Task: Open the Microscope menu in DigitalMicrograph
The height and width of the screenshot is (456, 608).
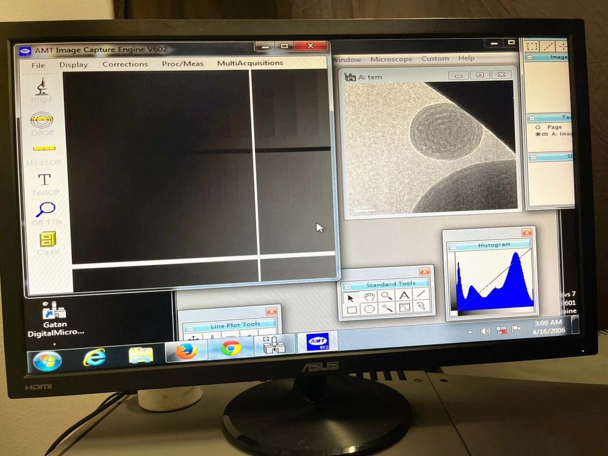Action: tap(391, 59)
